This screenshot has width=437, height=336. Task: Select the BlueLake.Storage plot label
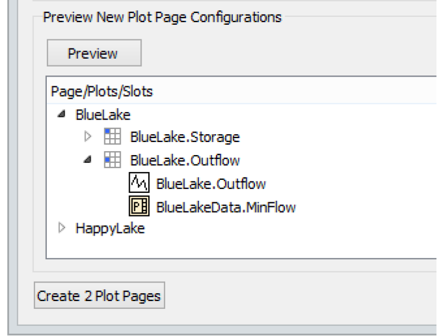(x=185, y=136)
